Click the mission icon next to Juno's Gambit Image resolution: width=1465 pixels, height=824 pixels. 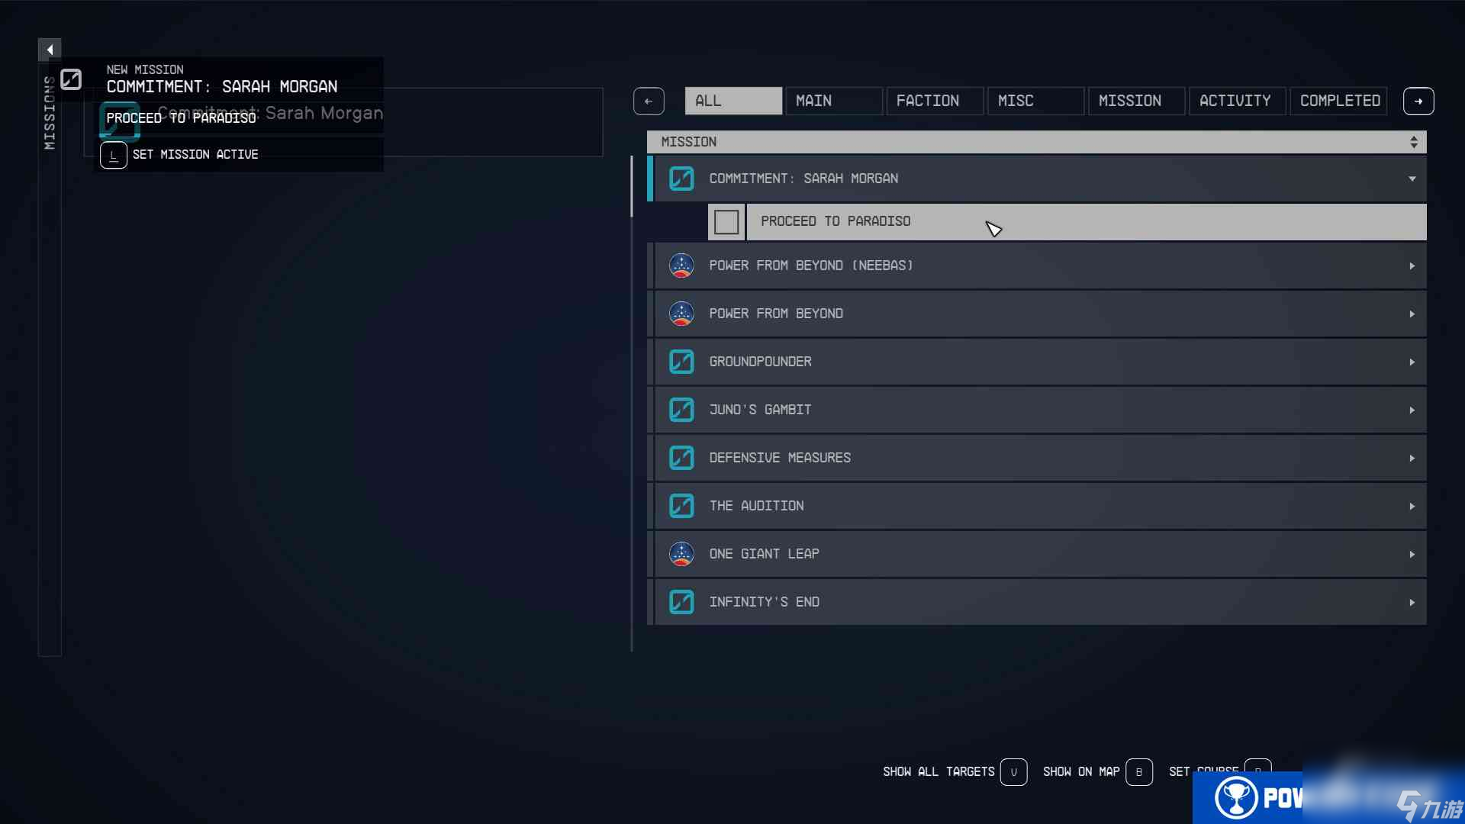(x=680, y=410)
